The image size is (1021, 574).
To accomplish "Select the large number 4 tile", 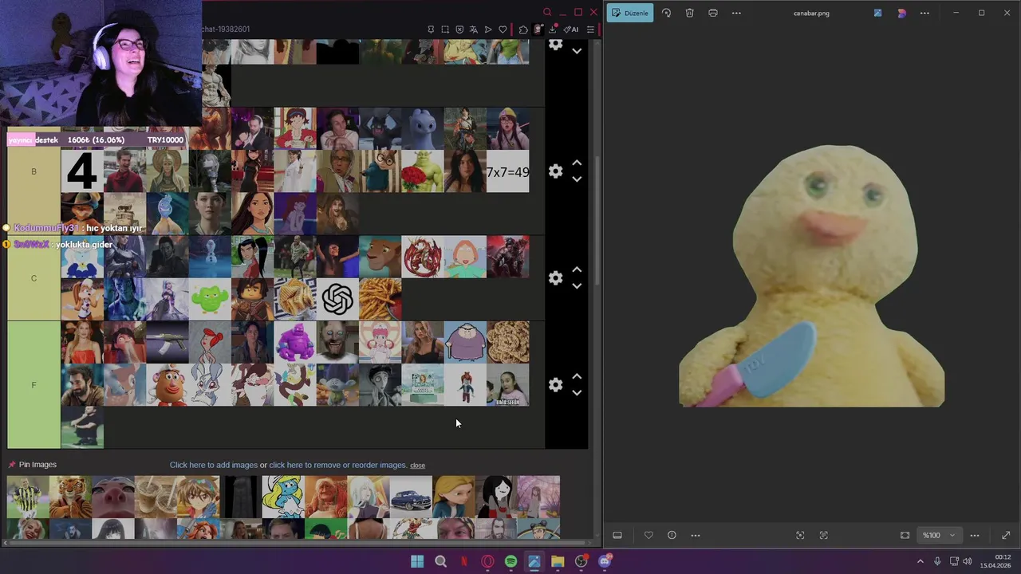I will [x=82, y=171].
